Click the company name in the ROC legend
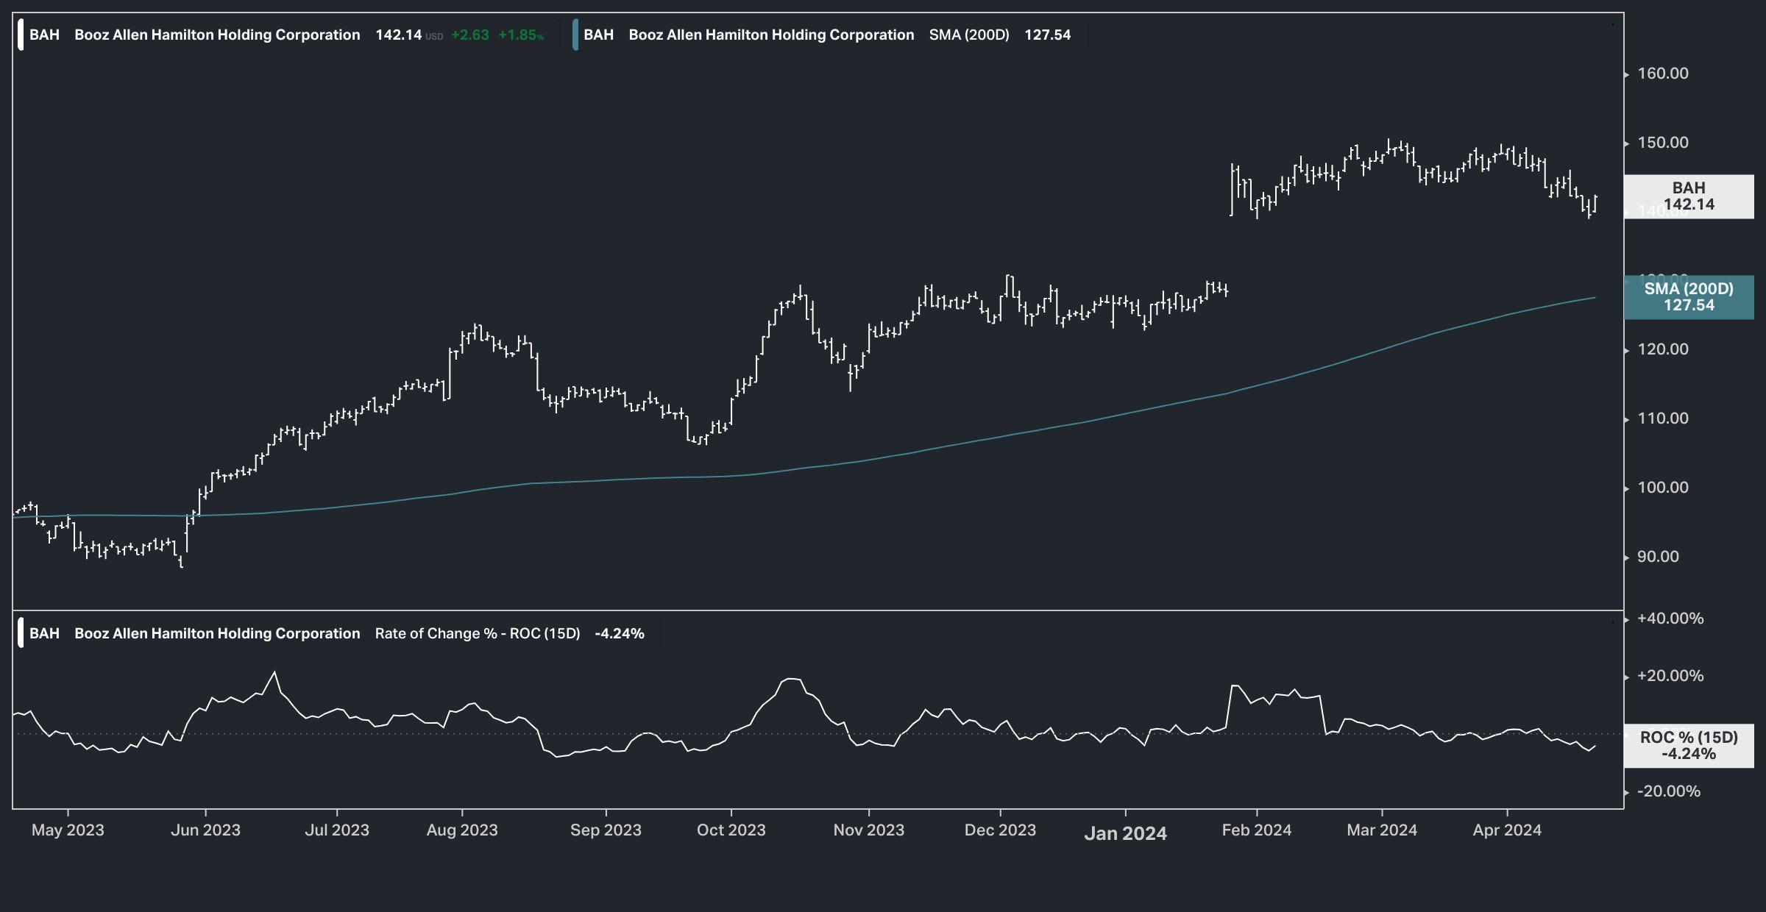Viewport: 1766px width, 912px height. 217,633
